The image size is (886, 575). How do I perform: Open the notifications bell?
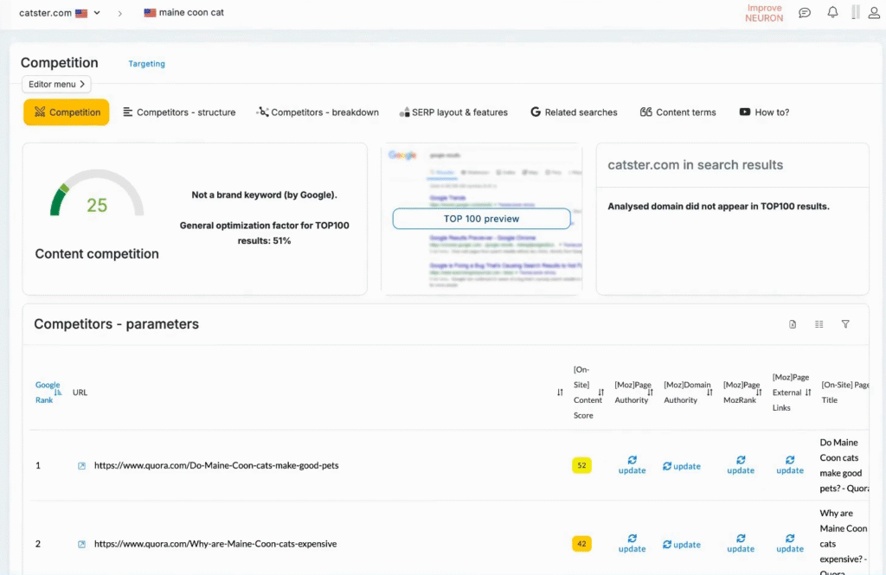pyautogui.click(x=832, y=12)
